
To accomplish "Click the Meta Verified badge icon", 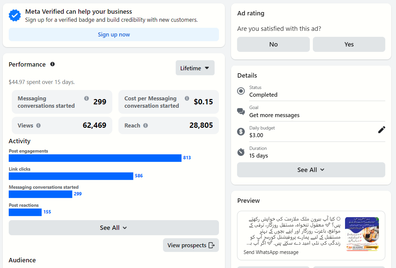I will tap(15, 16).
